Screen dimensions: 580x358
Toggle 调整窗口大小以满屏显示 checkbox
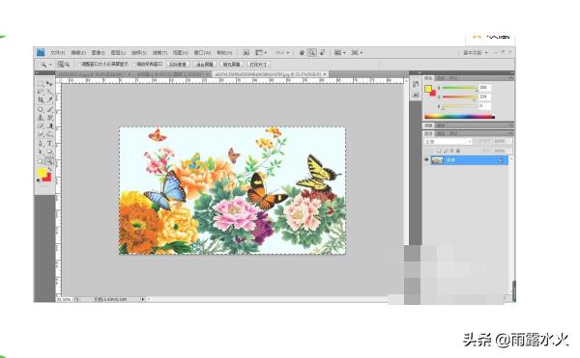point(79,65)
